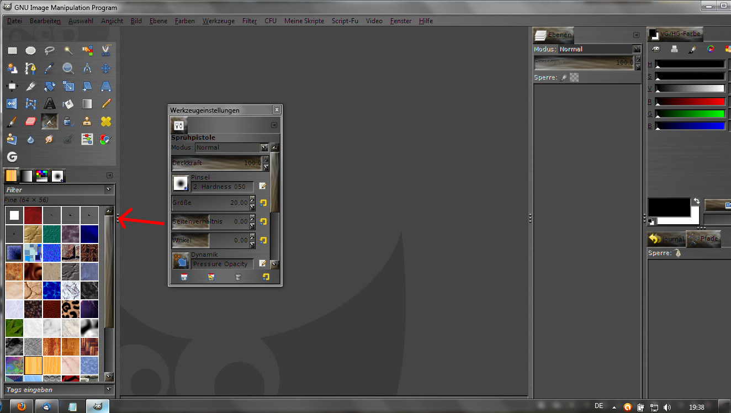Click the Pinsel brush preview button
This screenshot has height=413, width=731.
[181, 183]
